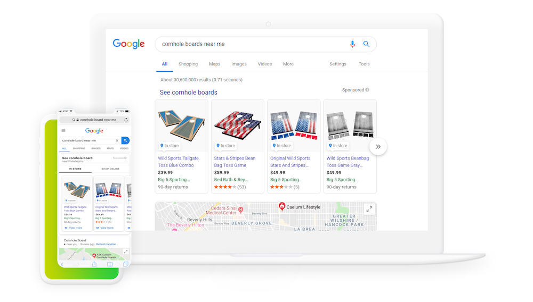Screen dimensions: 533x302
Task: Open Wild Sports Beanbag Toss Game Gray link
Action: (x=348, y=162)
